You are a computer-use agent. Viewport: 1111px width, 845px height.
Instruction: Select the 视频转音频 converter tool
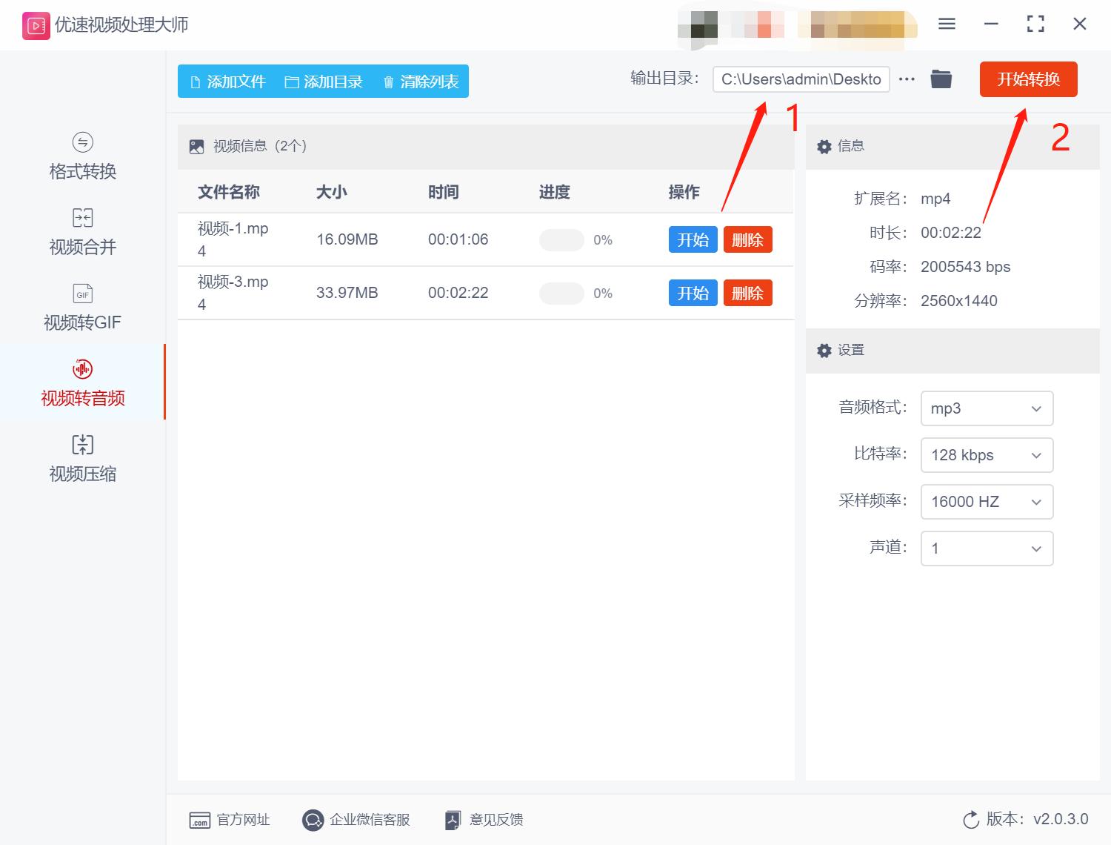(81, 384)
